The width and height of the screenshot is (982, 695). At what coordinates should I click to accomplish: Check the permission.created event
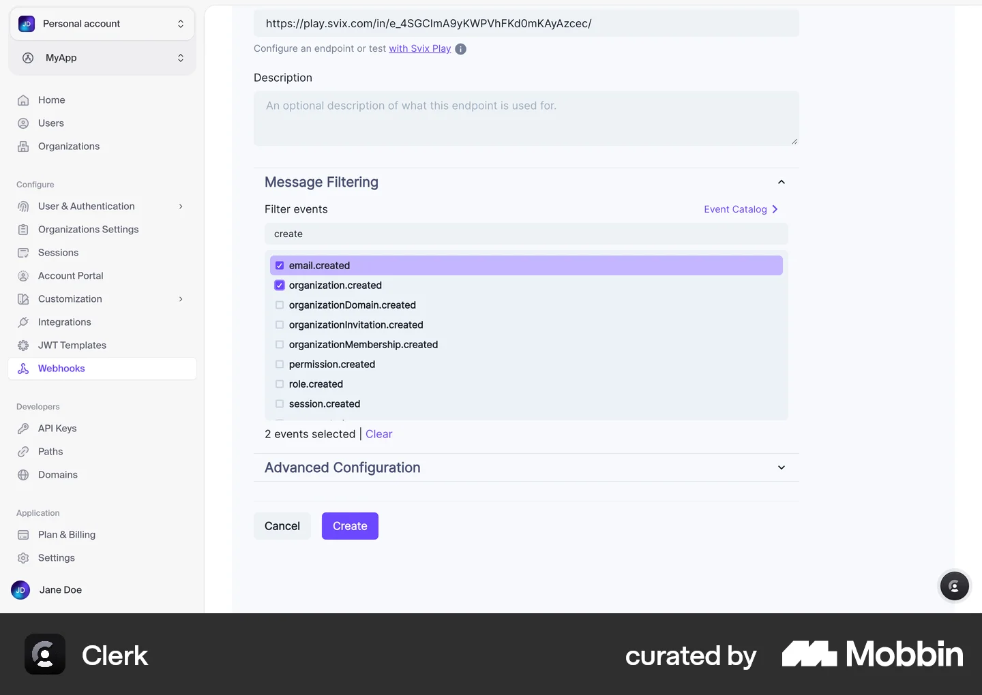pyautogui.click(x=280, y=365)
